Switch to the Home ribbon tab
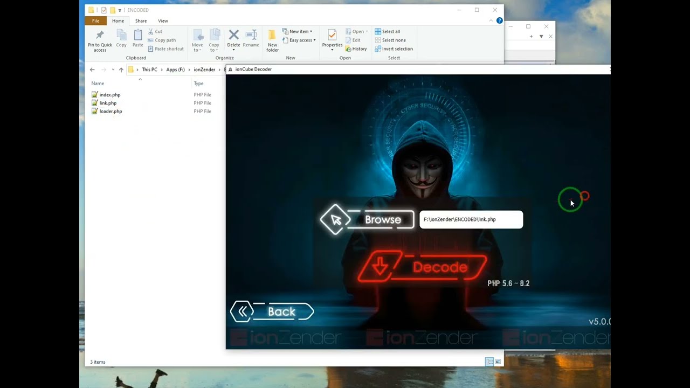Viewport: 690px width, 388px height. click(118, 21)
